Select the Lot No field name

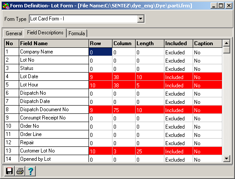pos(54,60)
